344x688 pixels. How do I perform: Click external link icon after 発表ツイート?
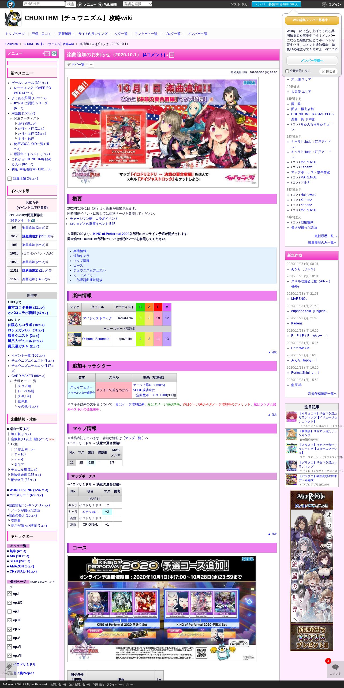[33, 220]
